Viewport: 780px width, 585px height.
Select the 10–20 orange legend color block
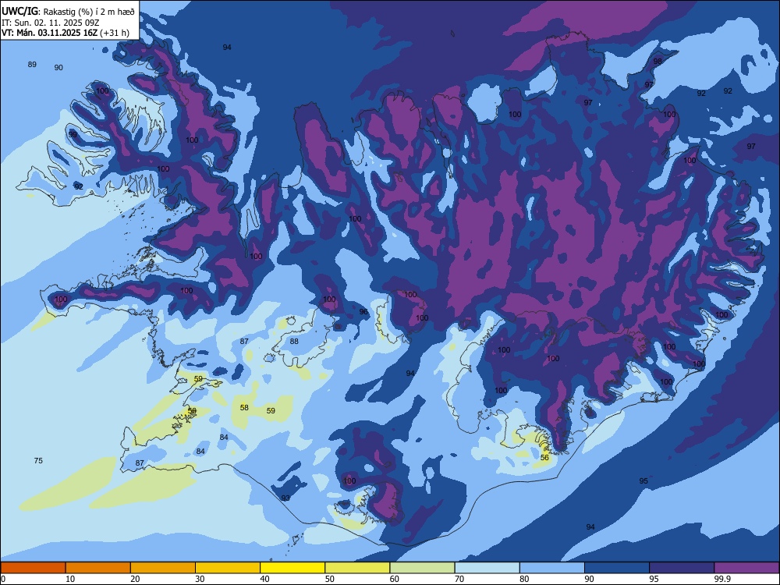pyautogui.click(x=98, y=568)
